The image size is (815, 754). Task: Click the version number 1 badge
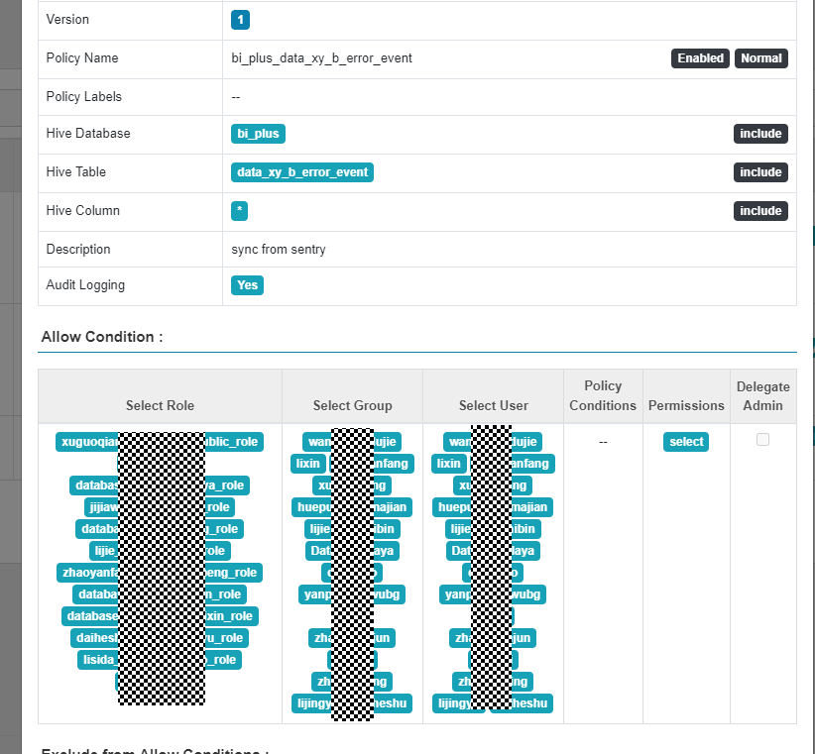click(x=241, y=20)
